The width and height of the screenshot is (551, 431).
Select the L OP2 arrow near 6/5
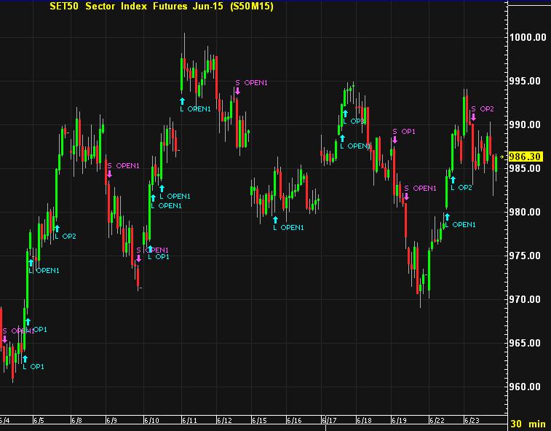coord(56,227)
